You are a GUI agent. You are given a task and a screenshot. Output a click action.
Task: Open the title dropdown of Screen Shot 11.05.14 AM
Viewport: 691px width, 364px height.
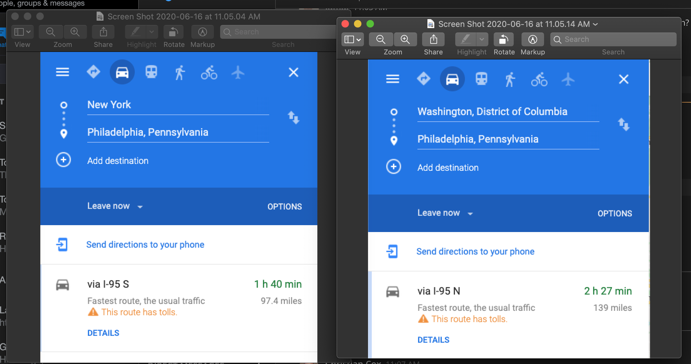coord(595,24)
